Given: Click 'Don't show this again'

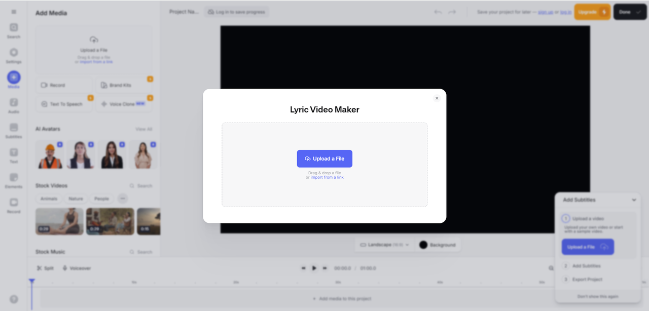Looking at the screenshot, I should 598,296.
